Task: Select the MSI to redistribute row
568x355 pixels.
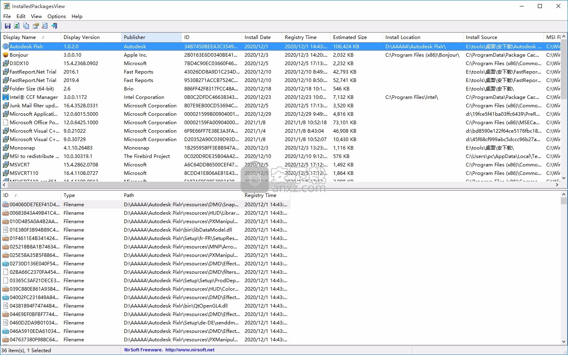Action: pos(281,156)
